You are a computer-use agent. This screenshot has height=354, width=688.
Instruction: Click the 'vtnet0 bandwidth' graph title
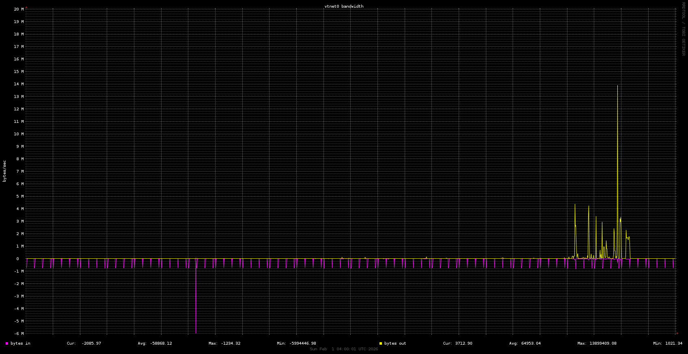[x=344, y=6]
